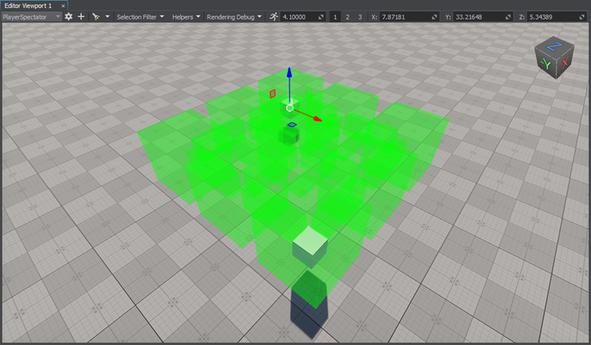Click the blue plane handle of the manipulator
The height and width of the screenshot is (345, 591).
(292, 124)
